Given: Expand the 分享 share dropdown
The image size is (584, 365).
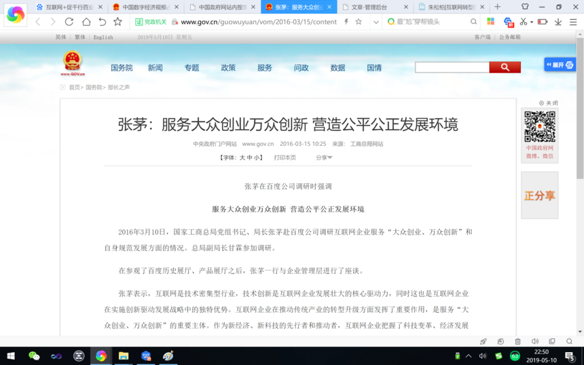Looking at the screenshot, I should (x=324, y=158).
